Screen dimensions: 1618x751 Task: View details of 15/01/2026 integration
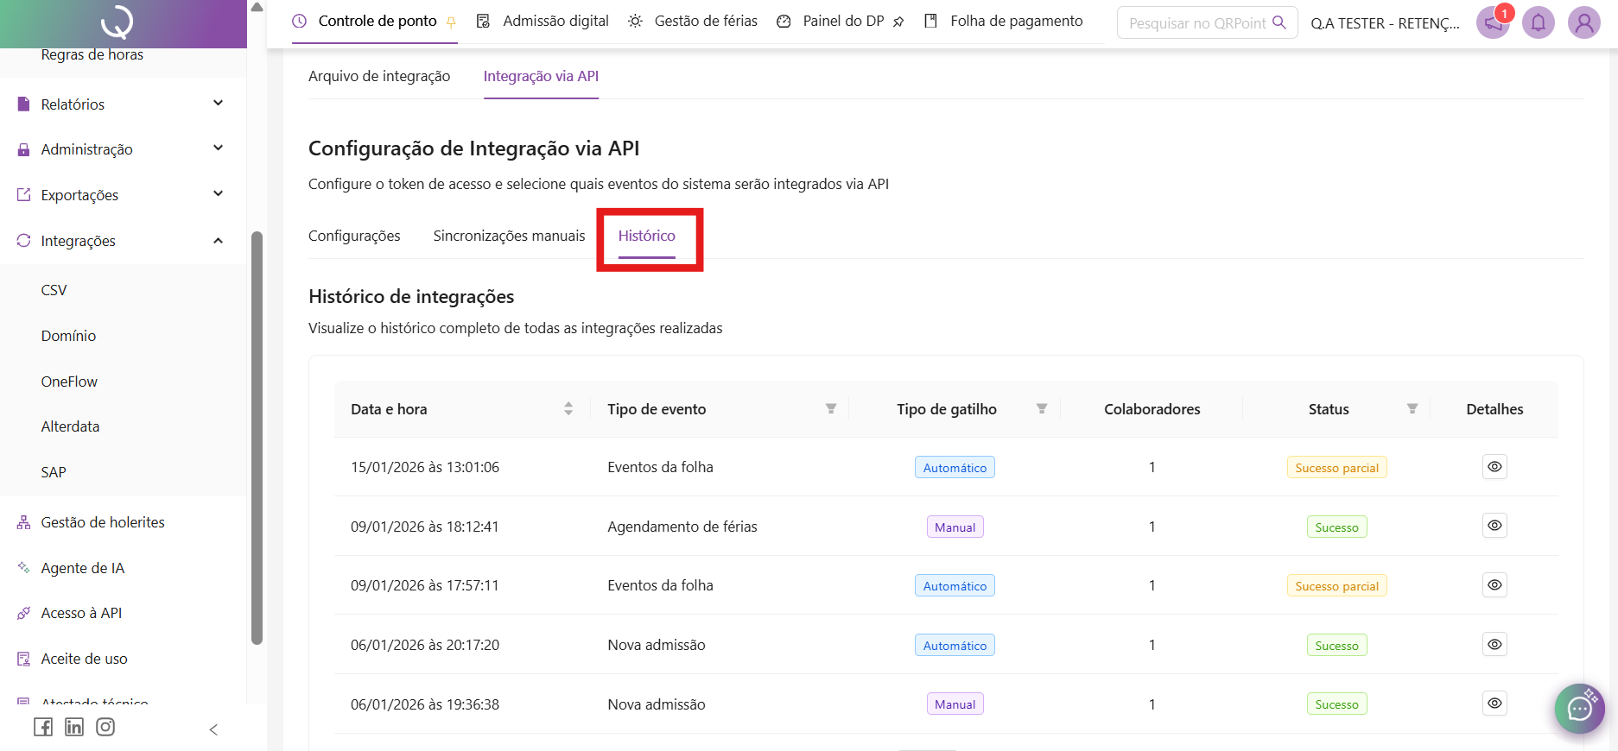pyautogui.click(x=1494, y=467)
